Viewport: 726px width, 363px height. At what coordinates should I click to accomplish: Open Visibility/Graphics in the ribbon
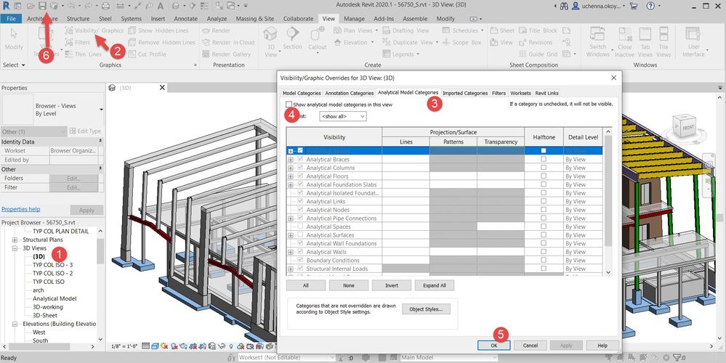pyautogui.click(x=94, y=30)
